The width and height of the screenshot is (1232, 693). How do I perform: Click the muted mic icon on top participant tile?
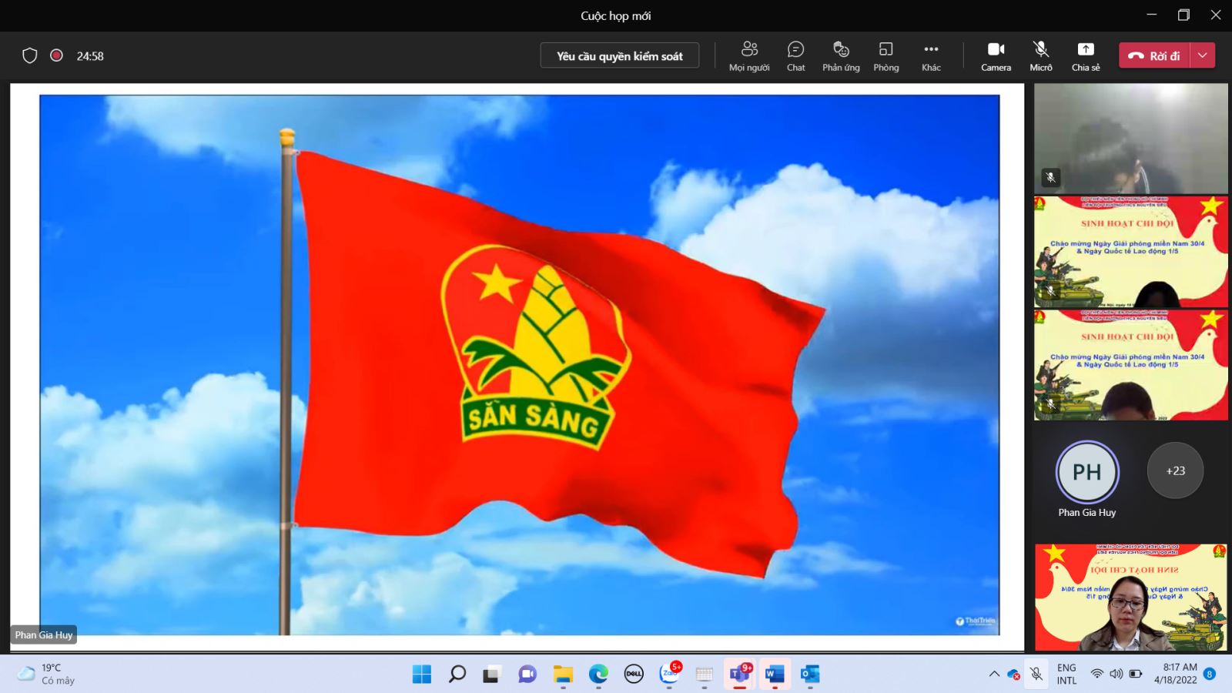pyautogui.click(x=1050, y=178)
